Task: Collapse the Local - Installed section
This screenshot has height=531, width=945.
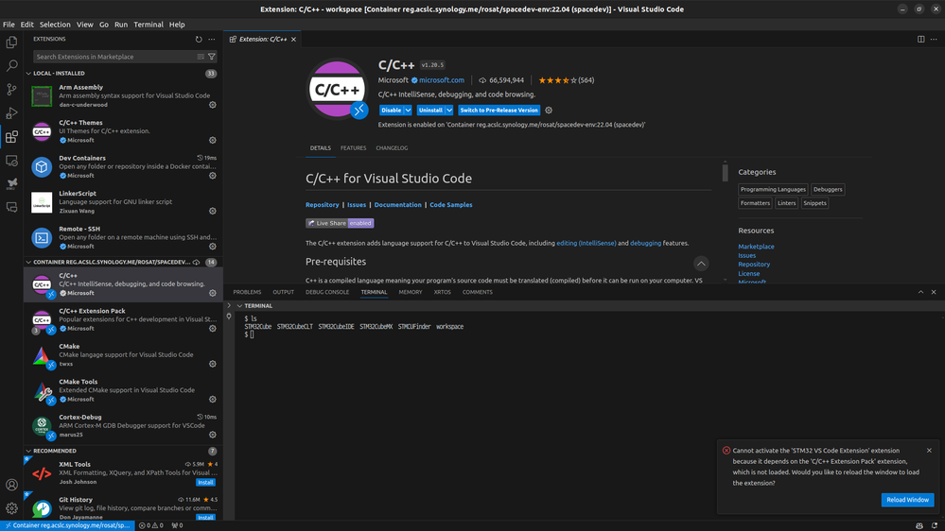Action: tap(28, 74)
